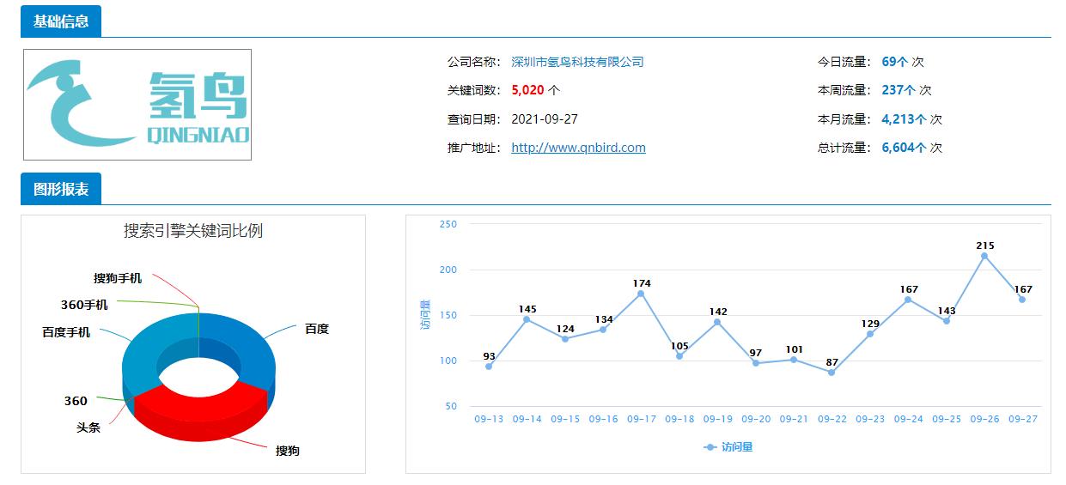
Task: Click the 公司名称 label
Action: point(473,62)
